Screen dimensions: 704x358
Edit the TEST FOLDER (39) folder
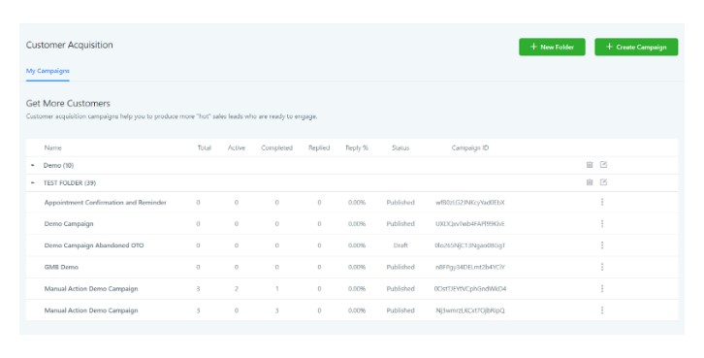point(603,182)
